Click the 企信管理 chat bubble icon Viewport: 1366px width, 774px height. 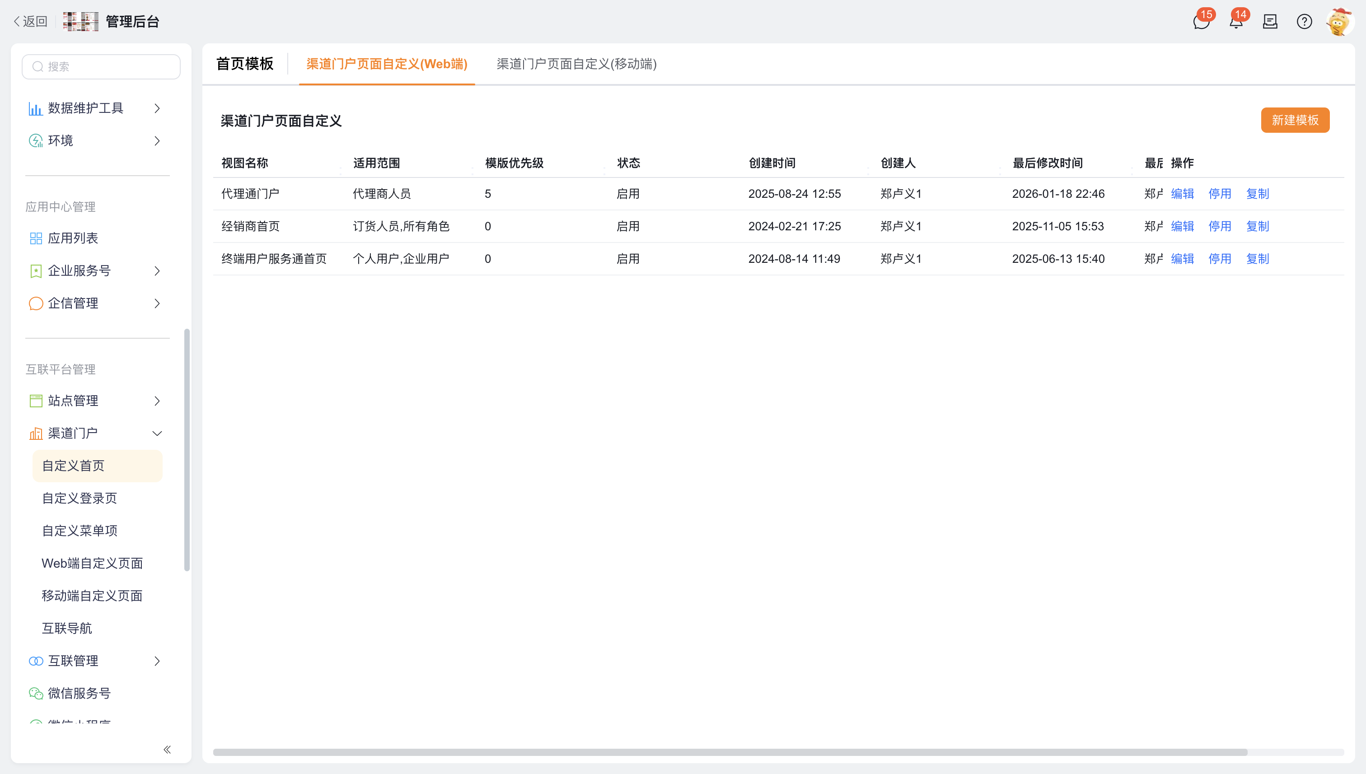[36, 303]
